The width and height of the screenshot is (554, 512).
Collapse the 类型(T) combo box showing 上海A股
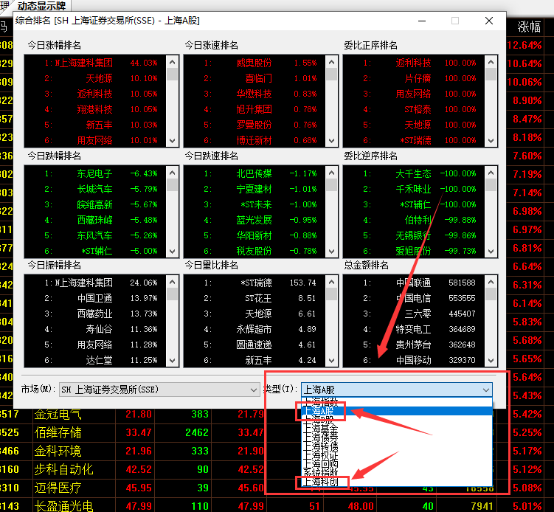pyautogui.click(x=486, y=390)
